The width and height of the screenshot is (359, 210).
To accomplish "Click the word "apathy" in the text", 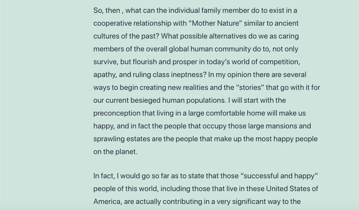I will point(104,75).
